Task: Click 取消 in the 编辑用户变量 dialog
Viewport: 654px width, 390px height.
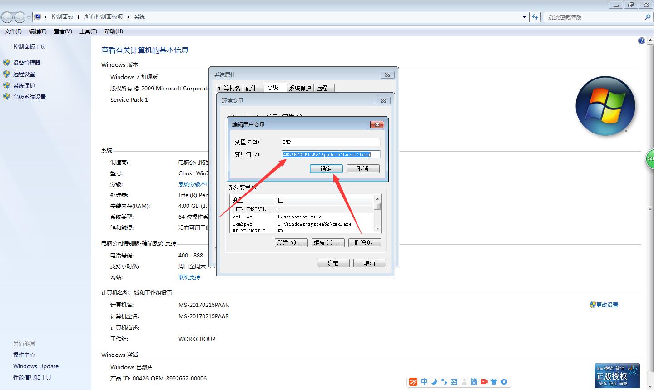Action: (363, 168)
